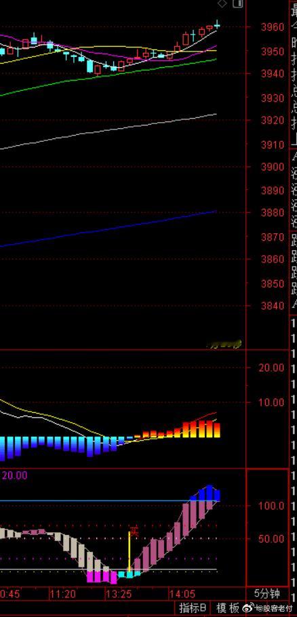Click the 3960 price axis label
The height and width of the screenshot is (617, 297).
(272, 27)
